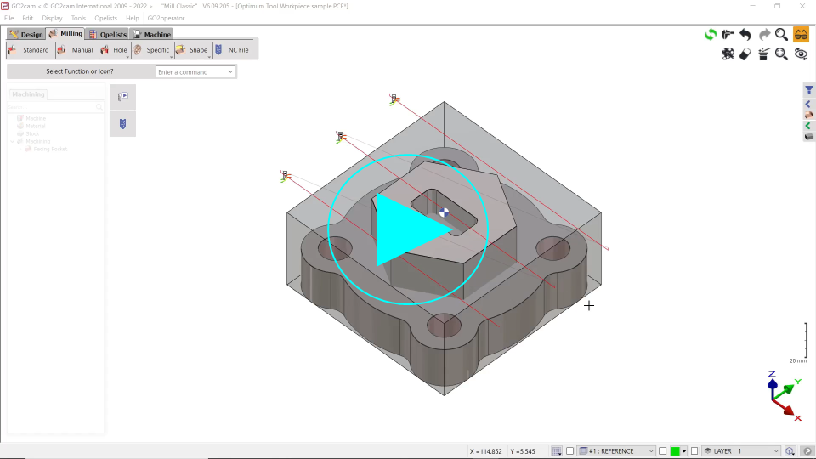Click the green regenerate arrows icon
This screenshot has width=816, height=459.
710,35
